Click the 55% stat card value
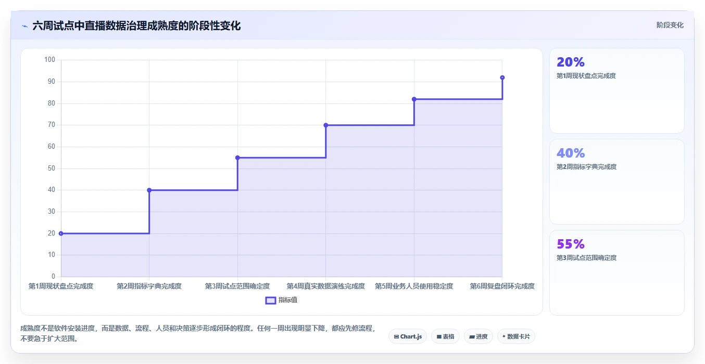Screen dimensions: 705x364 click(x=571, y=244)
